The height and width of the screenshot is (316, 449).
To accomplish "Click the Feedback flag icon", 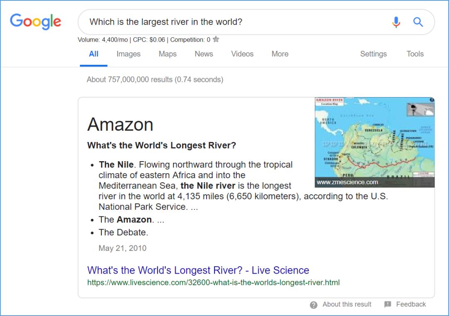I will 388,304.
